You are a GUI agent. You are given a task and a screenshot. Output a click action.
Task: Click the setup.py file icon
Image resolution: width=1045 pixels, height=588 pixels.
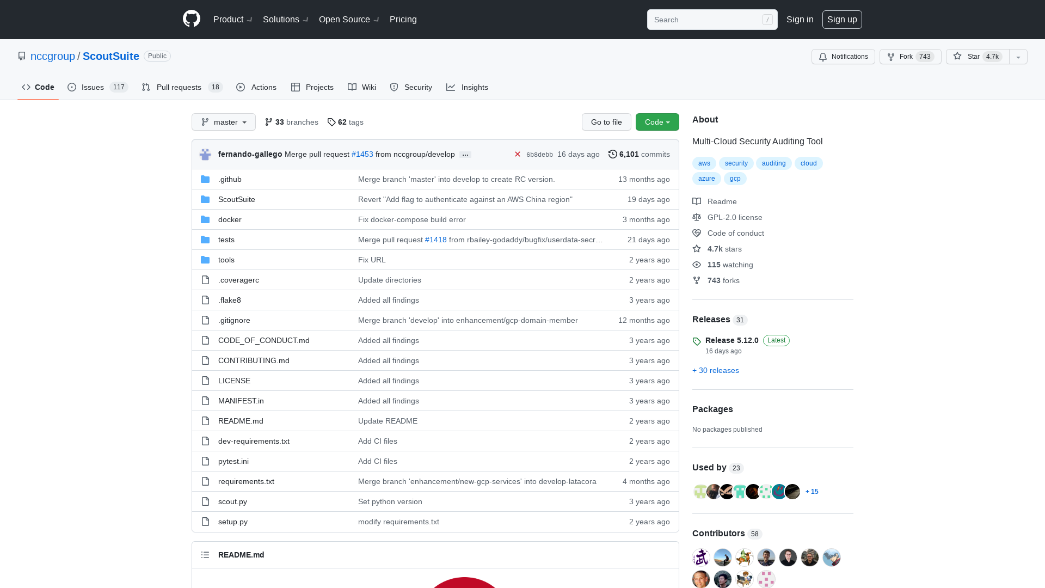205,522
